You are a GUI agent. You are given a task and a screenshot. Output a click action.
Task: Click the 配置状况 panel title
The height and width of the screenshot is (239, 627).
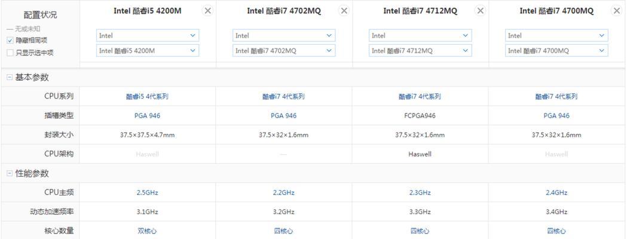coord(40,15)
